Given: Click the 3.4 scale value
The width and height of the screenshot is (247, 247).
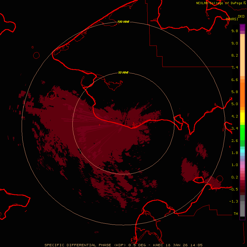Looking at the screenshot, I should pos(235,128).
